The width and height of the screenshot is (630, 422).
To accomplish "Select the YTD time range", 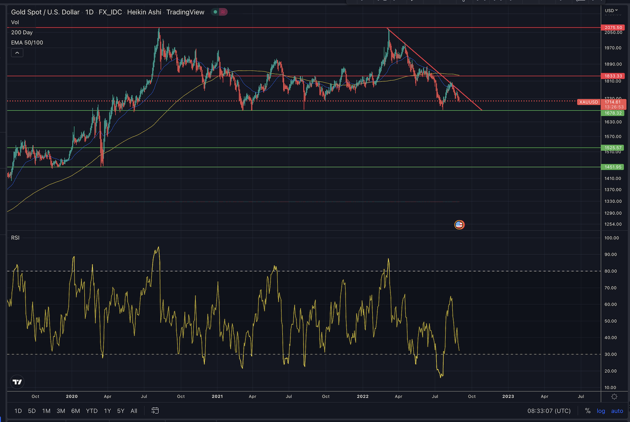I will point(92,411).
